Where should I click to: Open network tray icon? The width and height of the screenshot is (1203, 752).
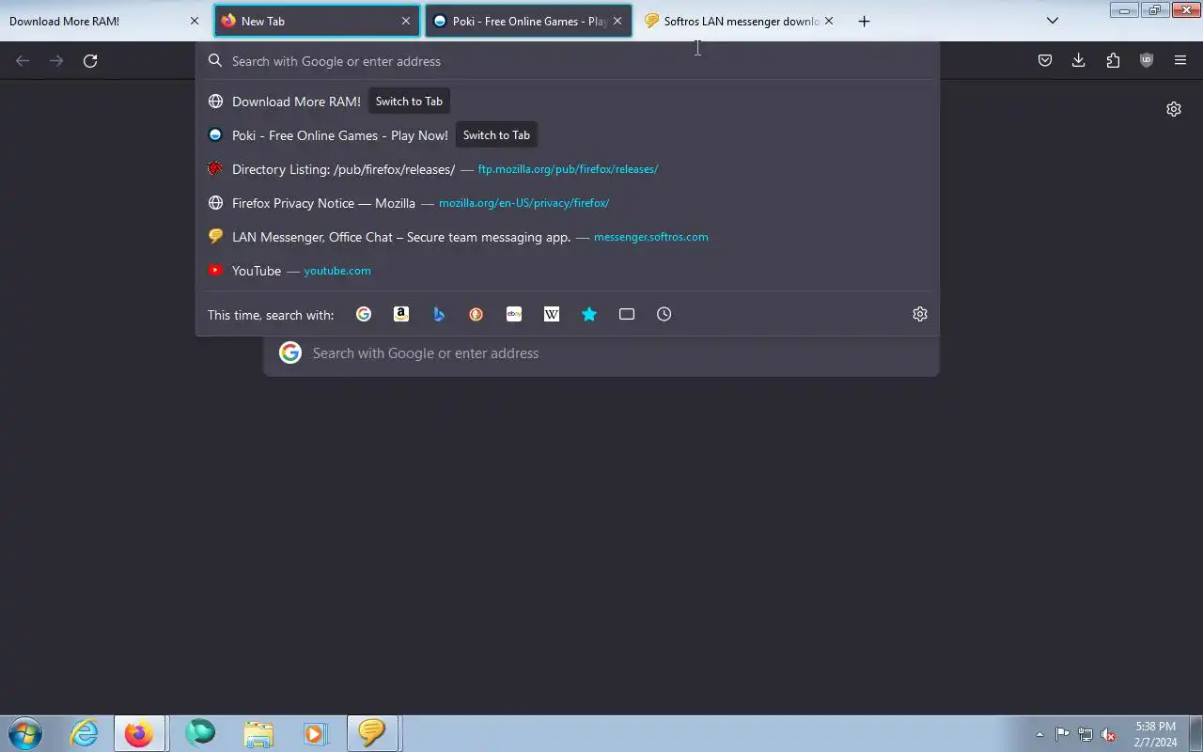point(1086,734)
